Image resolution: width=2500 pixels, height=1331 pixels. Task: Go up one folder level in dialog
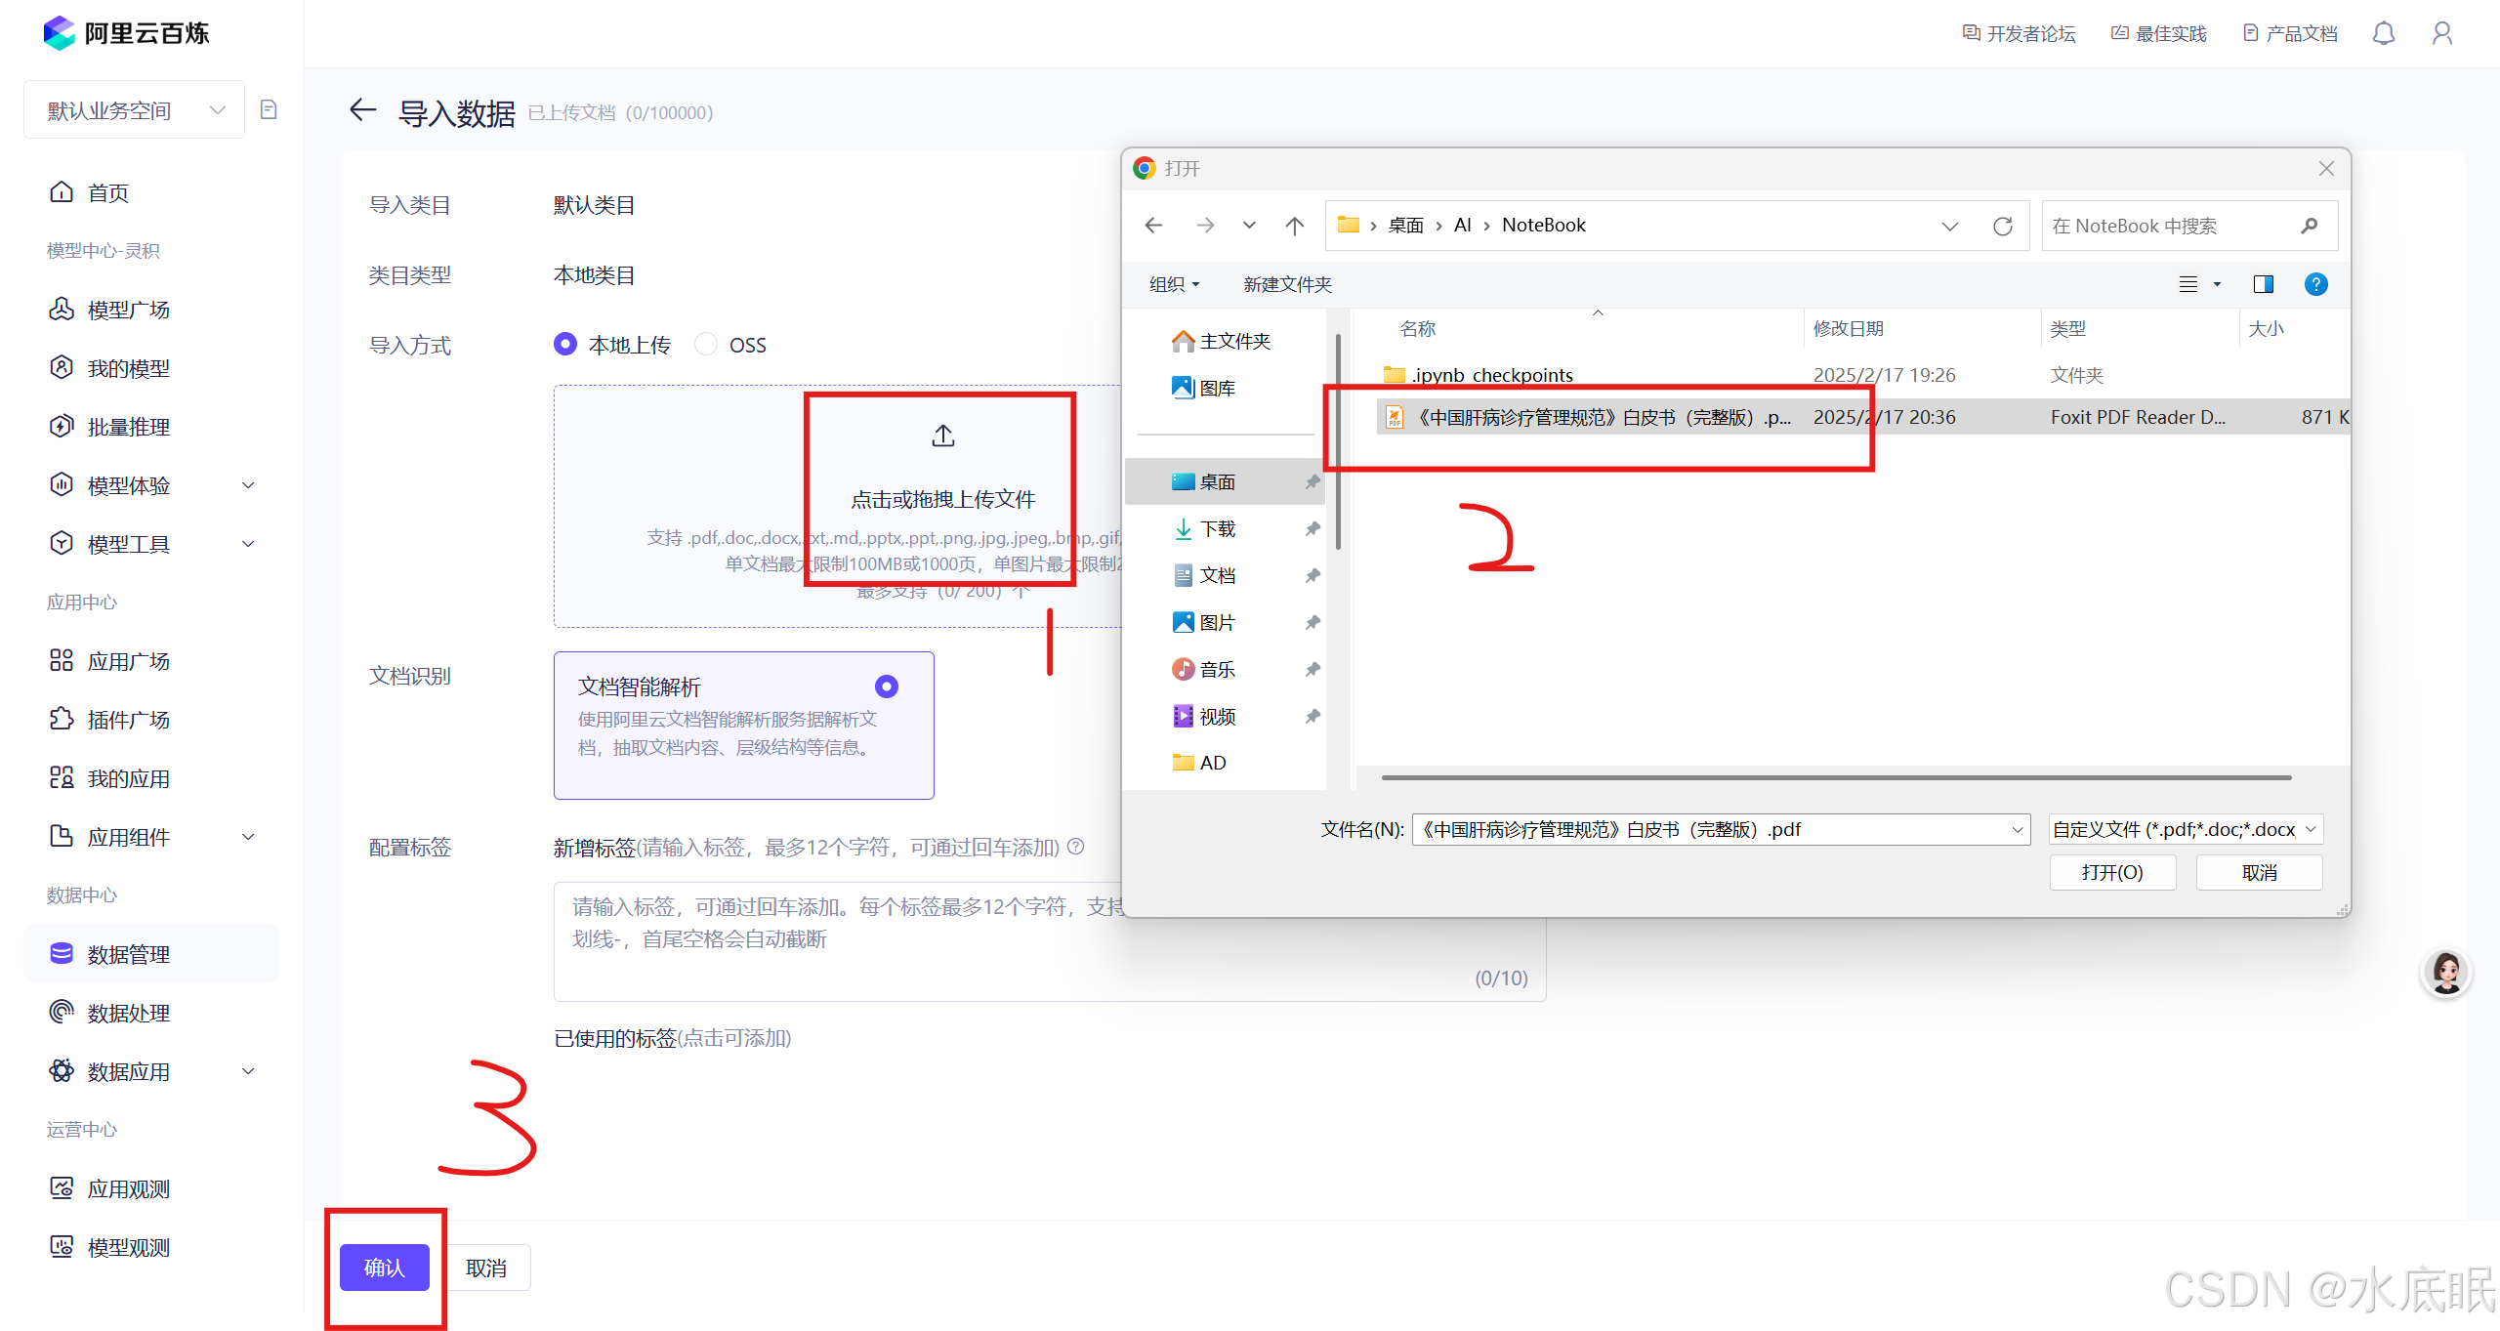click(x=1294, y=227)
